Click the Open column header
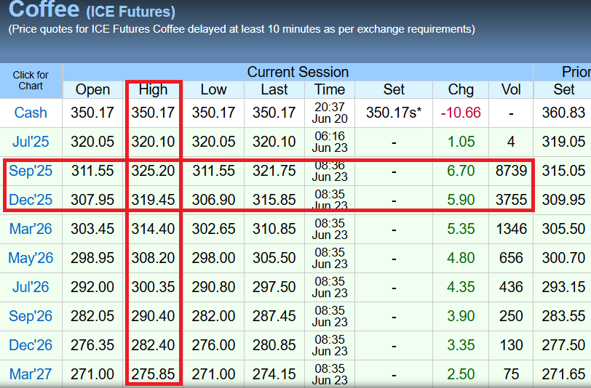The image size is (591, 388). tap(92, 89)
